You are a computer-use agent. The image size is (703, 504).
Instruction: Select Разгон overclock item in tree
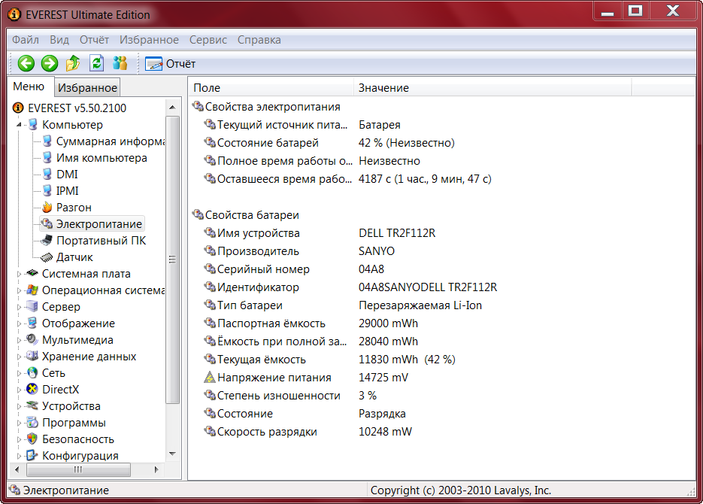74,208
